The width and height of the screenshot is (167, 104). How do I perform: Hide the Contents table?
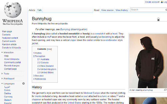point(49,49)
